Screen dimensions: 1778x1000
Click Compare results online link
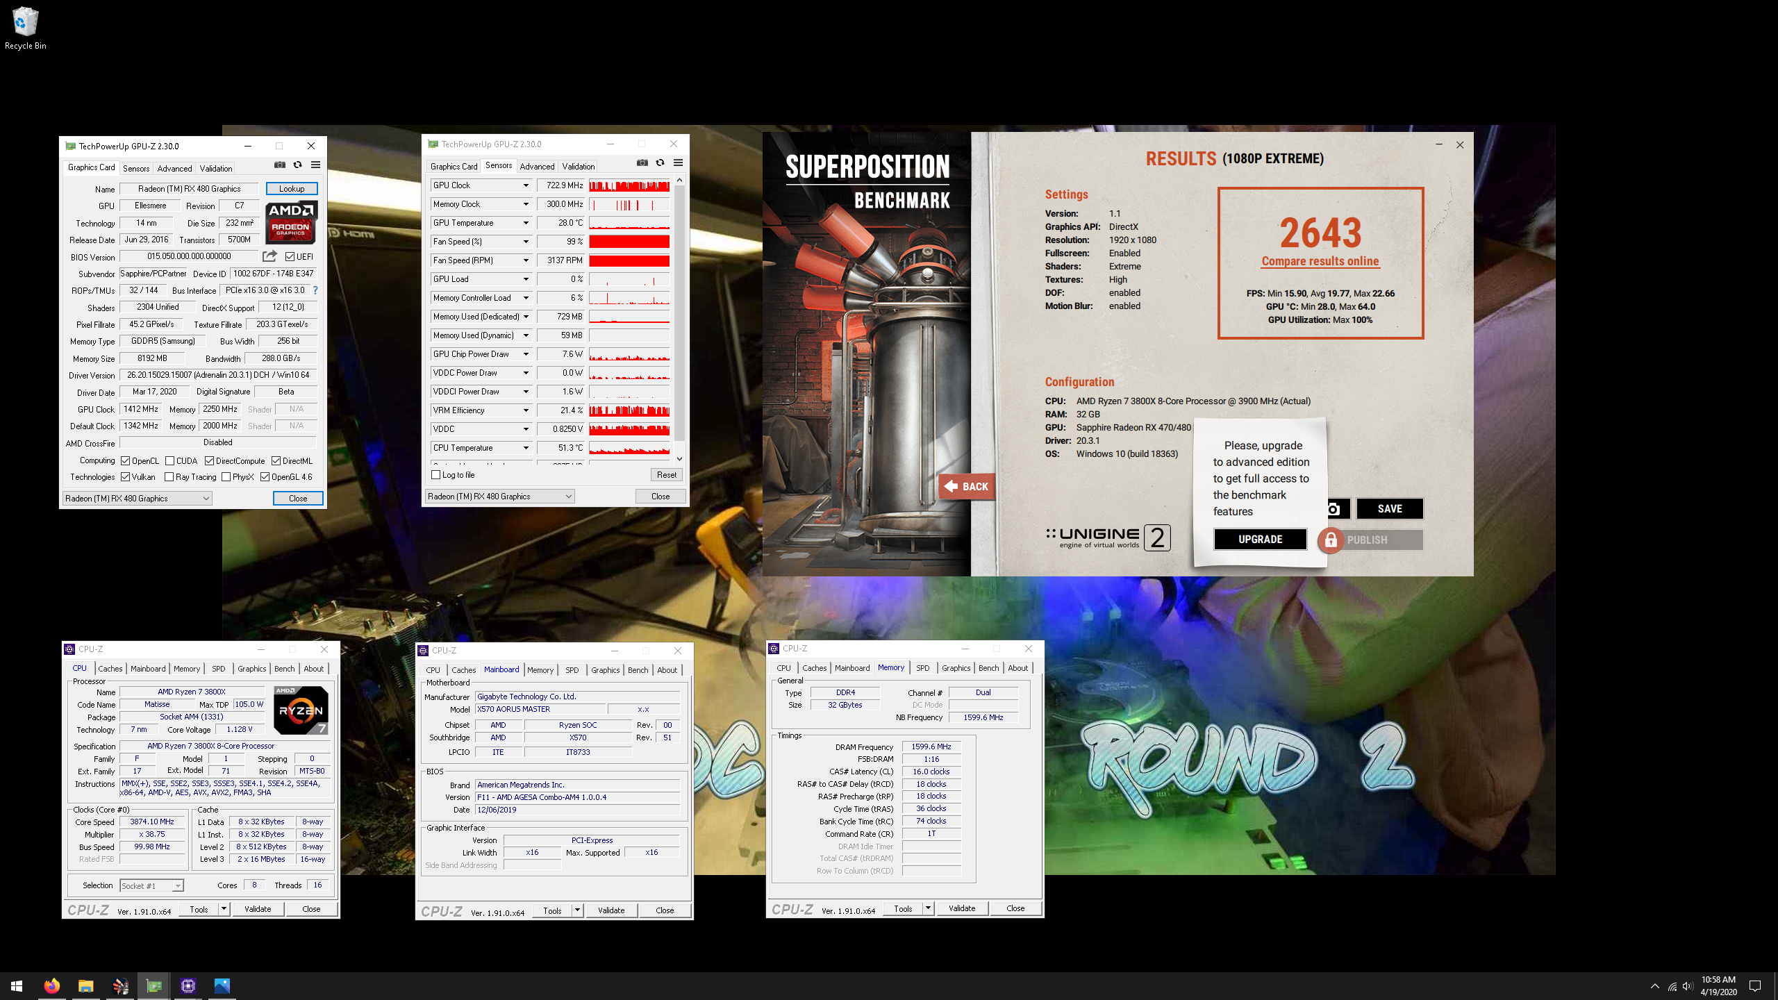(1320, 261)
